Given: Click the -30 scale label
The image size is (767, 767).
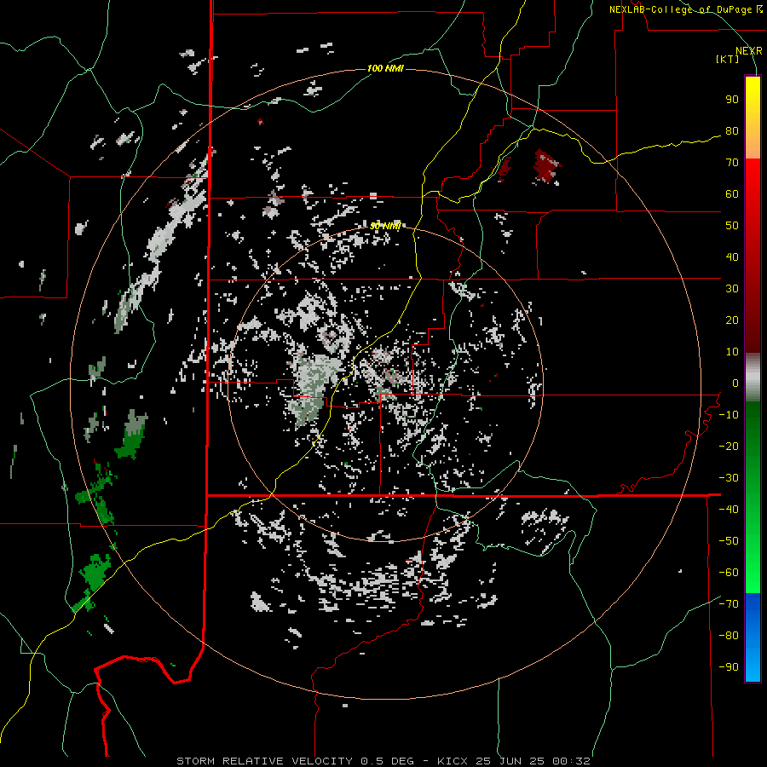Looking at the screenshot, I should click(x=729, y=478).
